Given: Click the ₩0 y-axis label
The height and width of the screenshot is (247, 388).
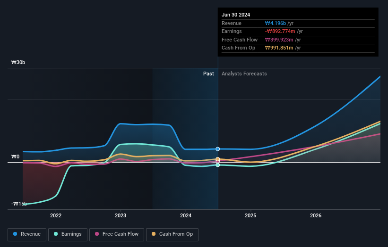Looking at the screenshot, I should pyautogui.click(x=15, y=156).
